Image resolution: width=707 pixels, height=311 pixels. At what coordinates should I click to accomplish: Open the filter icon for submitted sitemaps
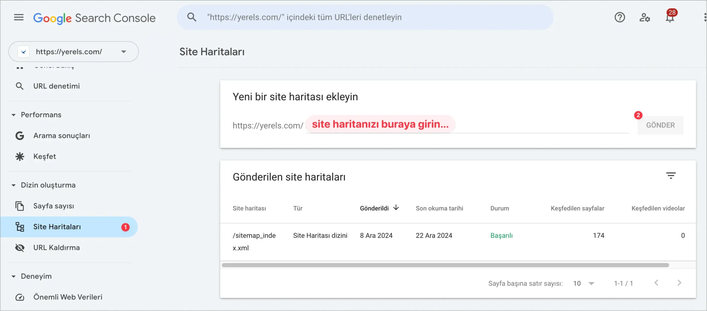[x=671, y=176]
